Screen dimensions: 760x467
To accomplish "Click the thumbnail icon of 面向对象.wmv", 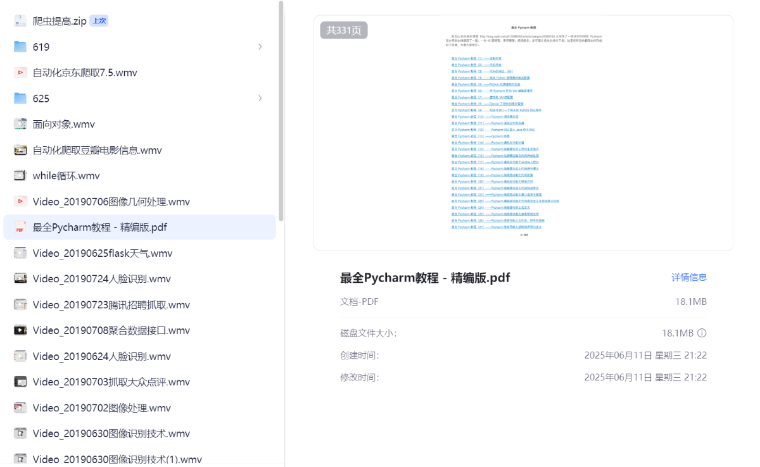I will click(x=20, y=124).
